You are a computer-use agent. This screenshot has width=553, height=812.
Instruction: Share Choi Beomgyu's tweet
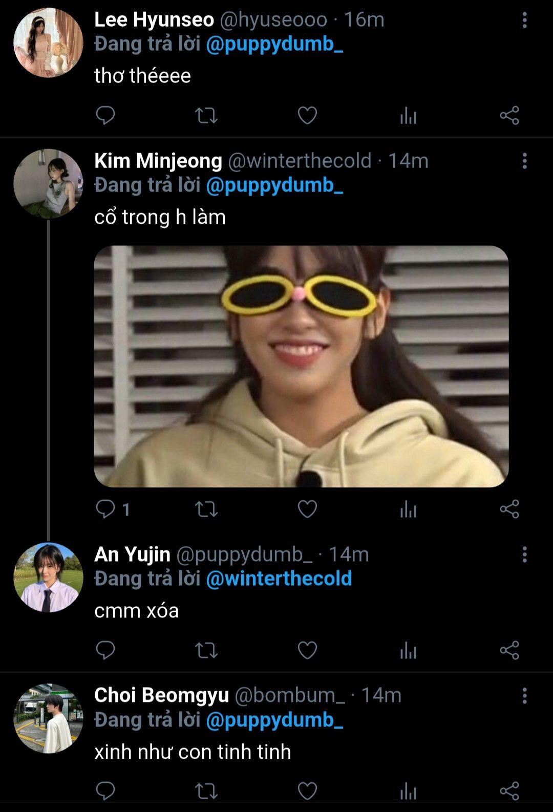click(509, 790)
